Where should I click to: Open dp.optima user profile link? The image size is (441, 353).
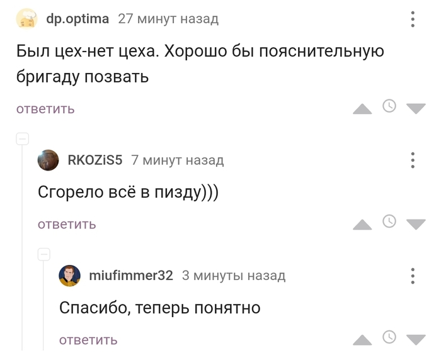(77, 19)
